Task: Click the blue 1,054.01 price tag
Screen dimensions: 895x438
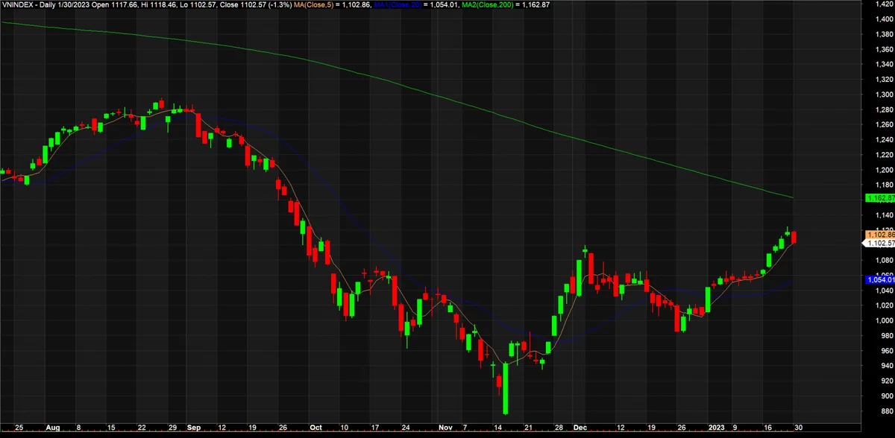Action: coord(879,279)
